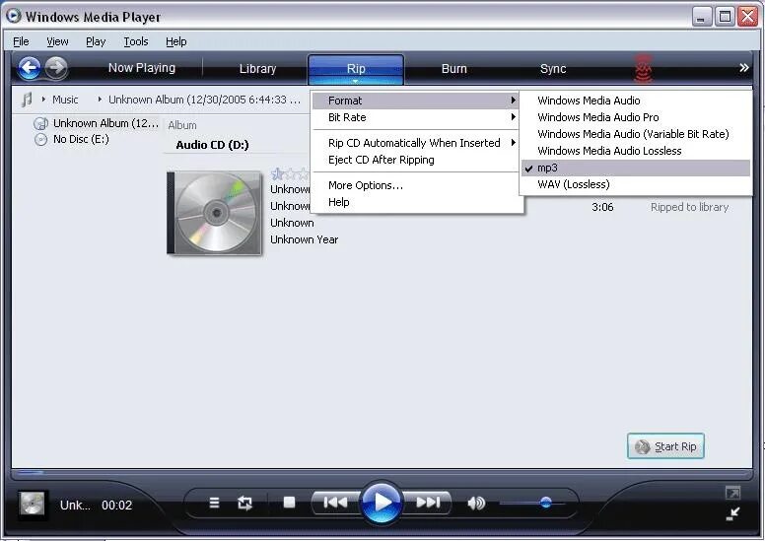Open the File menu
The width and height of the screenshot is (765, 541).
click(21, 41)
